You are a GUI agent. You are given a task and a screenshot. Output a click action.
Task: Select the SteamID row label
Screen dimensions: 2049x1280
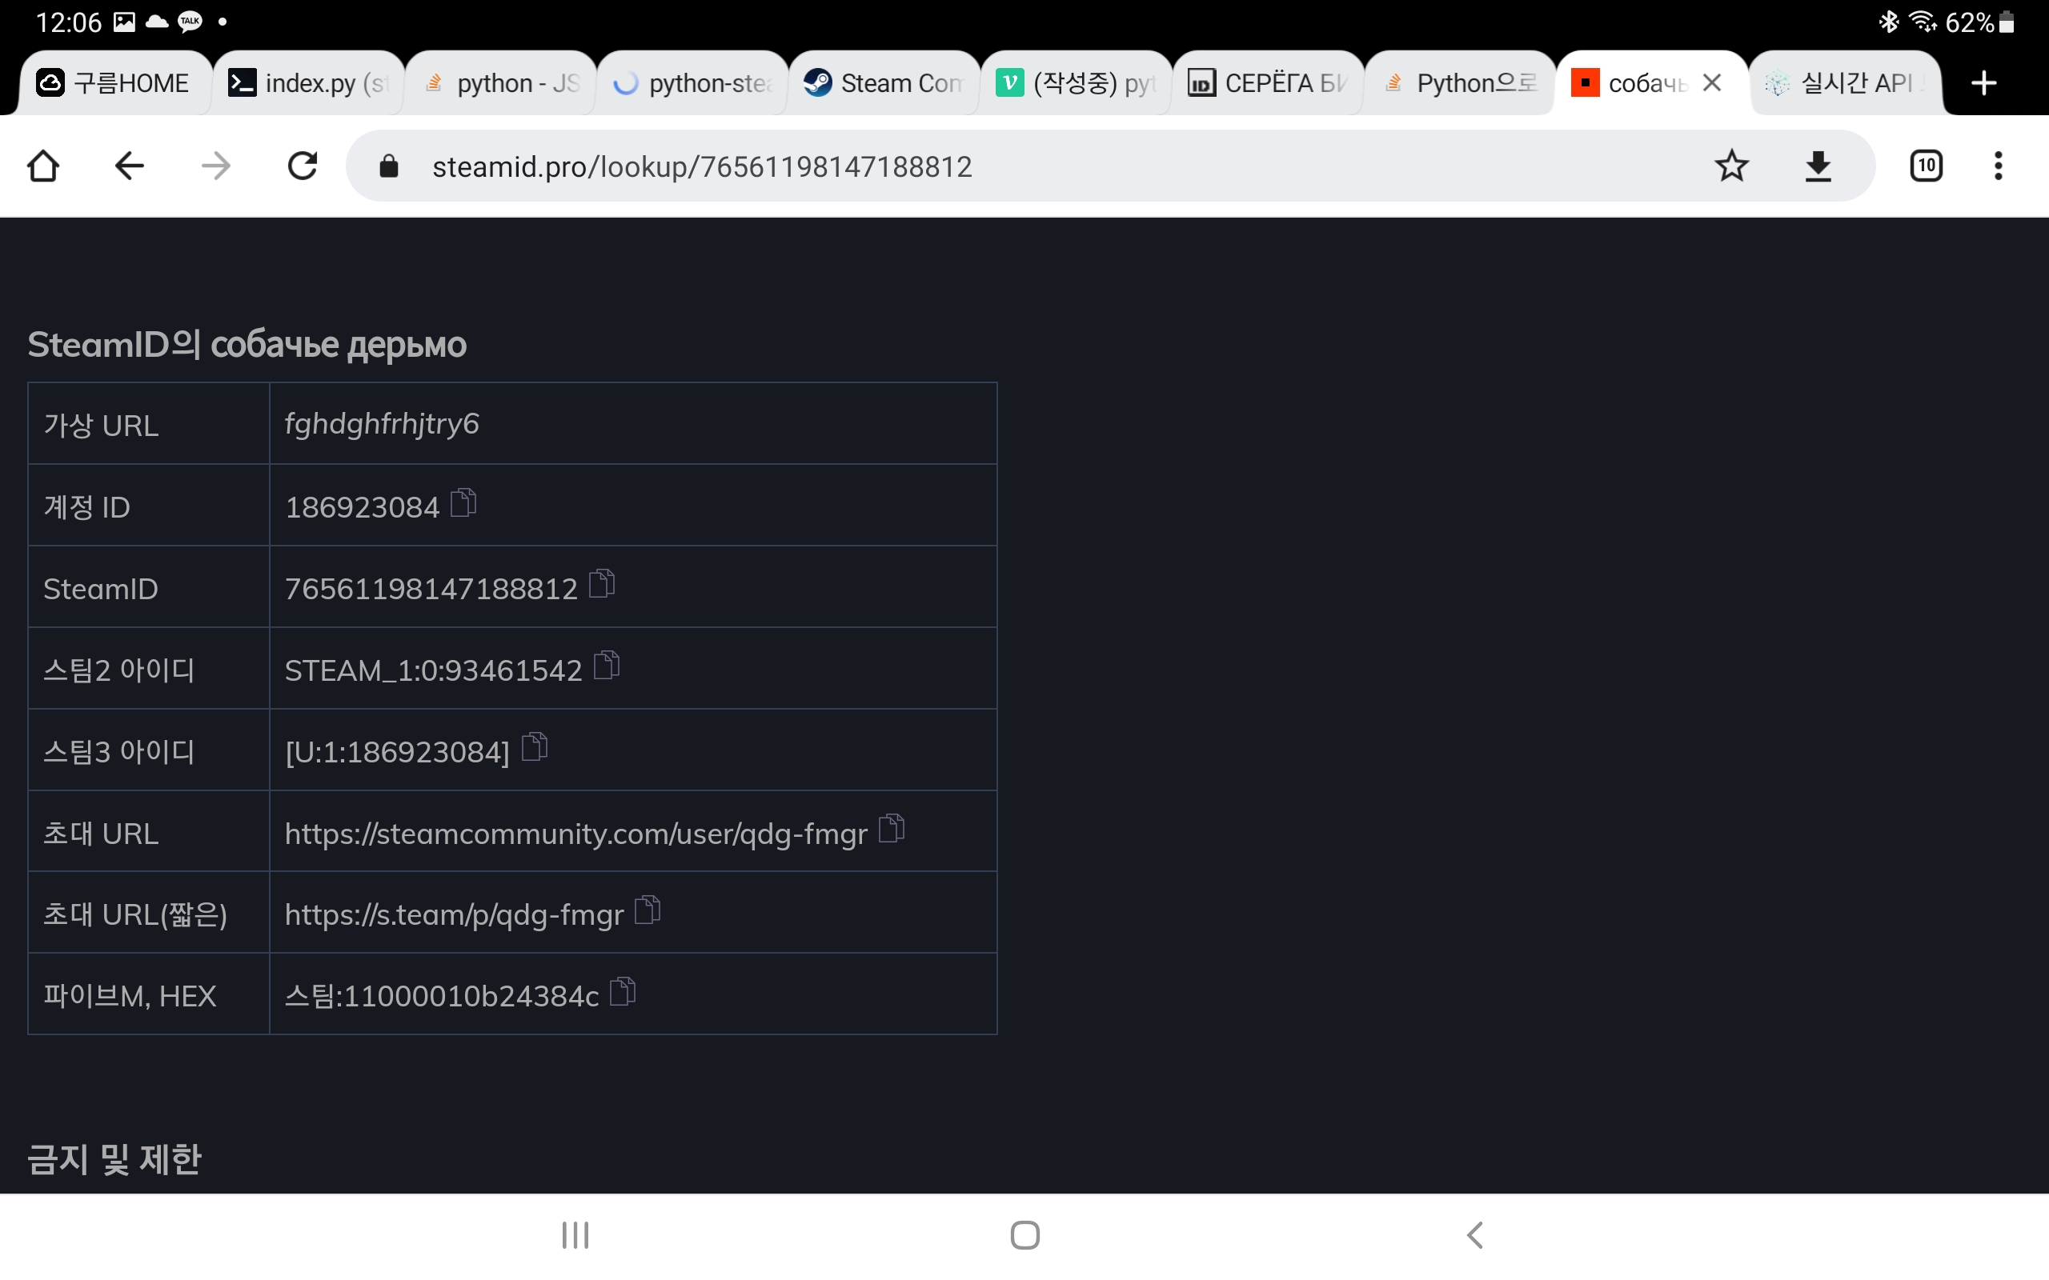101,588
